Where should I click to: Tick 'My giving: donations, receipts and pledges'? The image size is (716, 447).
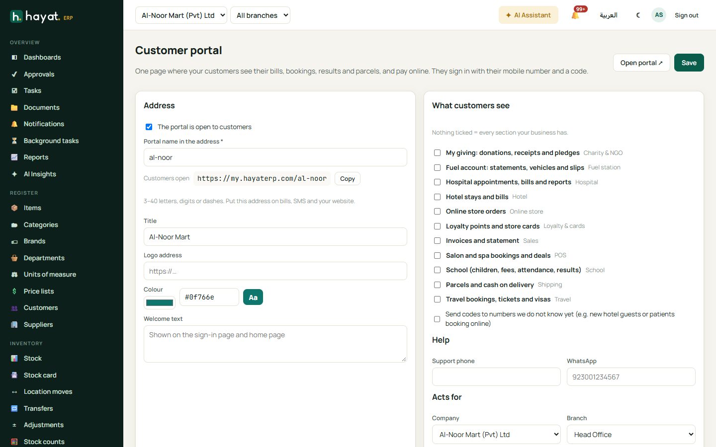click(437, 152)
